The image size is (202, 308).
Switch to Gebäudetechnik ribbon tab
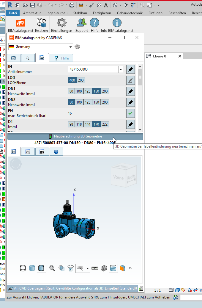point(130,13)
